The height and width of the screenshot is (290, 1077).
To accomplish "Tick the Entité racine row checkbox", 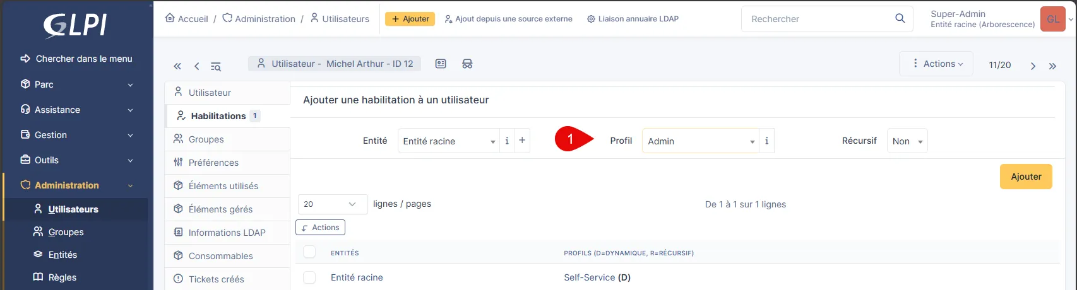I will point(309,277).
